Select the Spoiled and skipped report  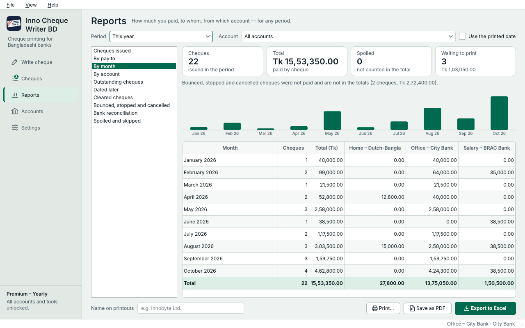click(134, 121)
